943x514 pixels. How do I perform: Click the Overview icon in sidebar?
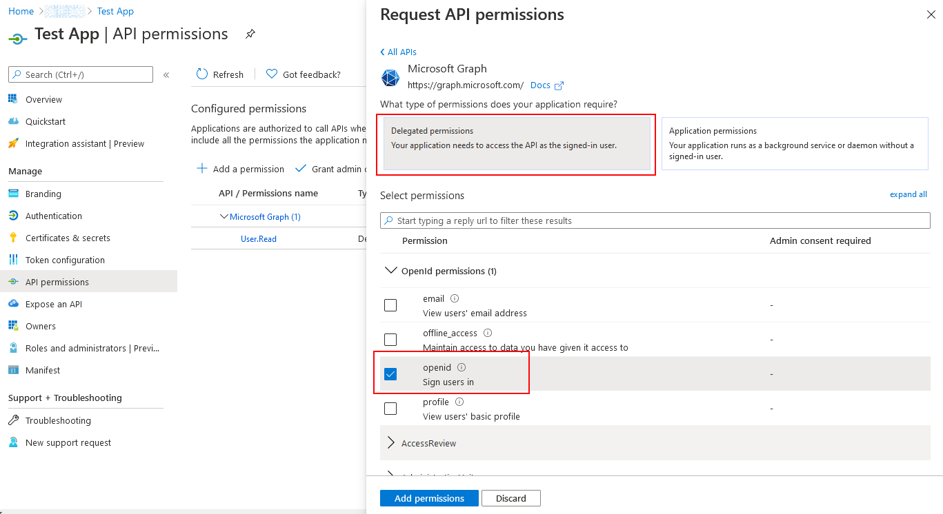(13, 99)
